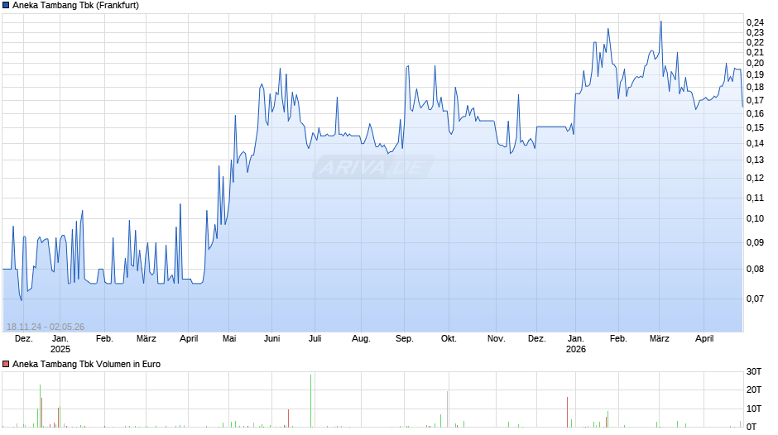Click the price axis label 0,15

(x=755, y=128)
